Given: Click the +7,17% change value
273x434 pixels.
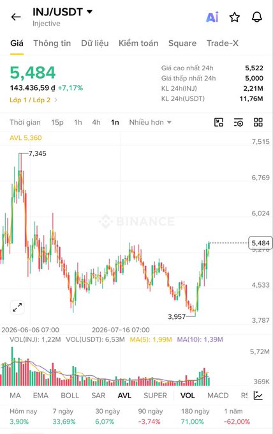Looking at the screenshot, I should tap(70, 88).
